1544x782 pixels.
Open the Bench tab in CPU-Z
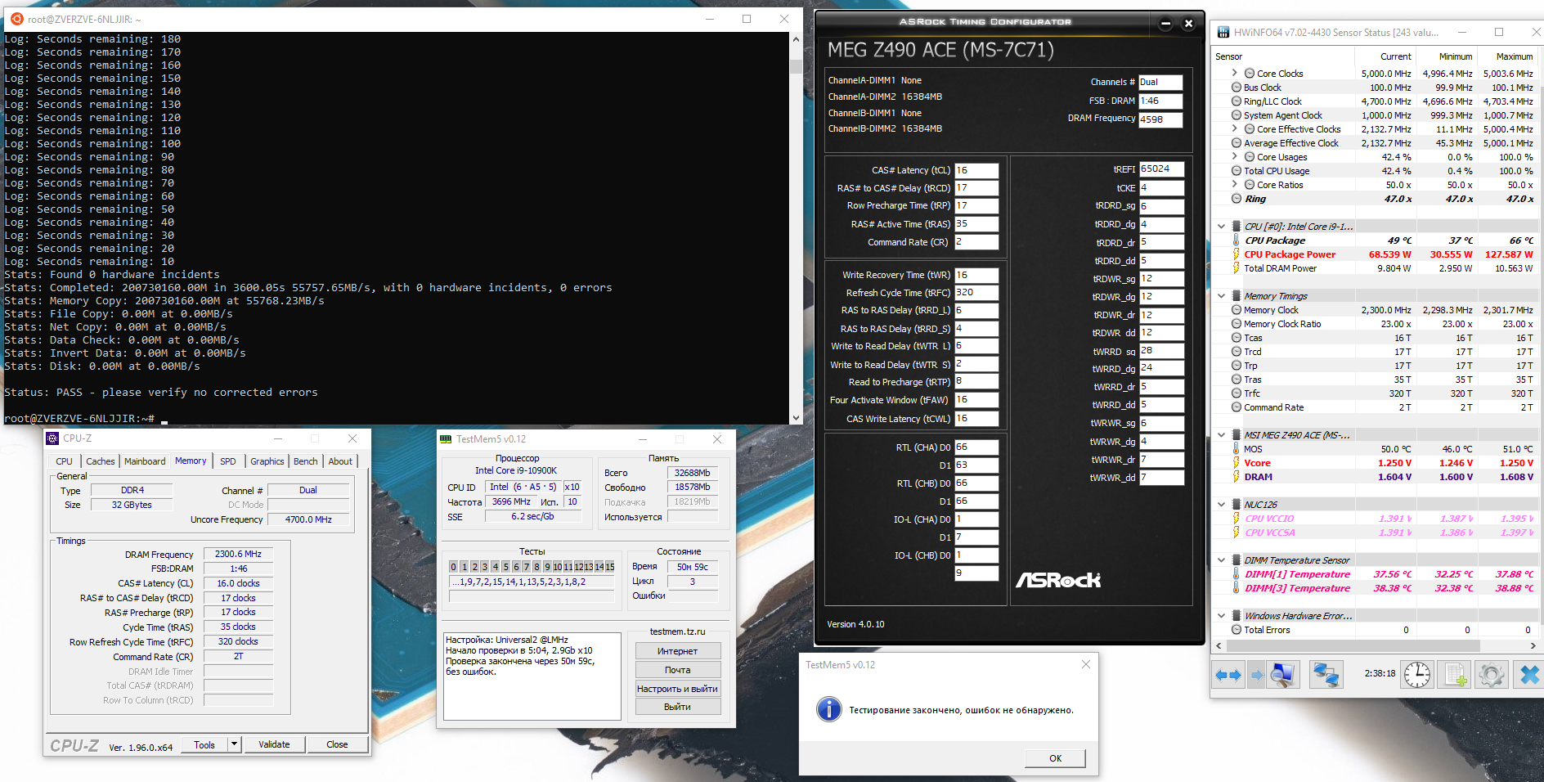tap(306, 461)
